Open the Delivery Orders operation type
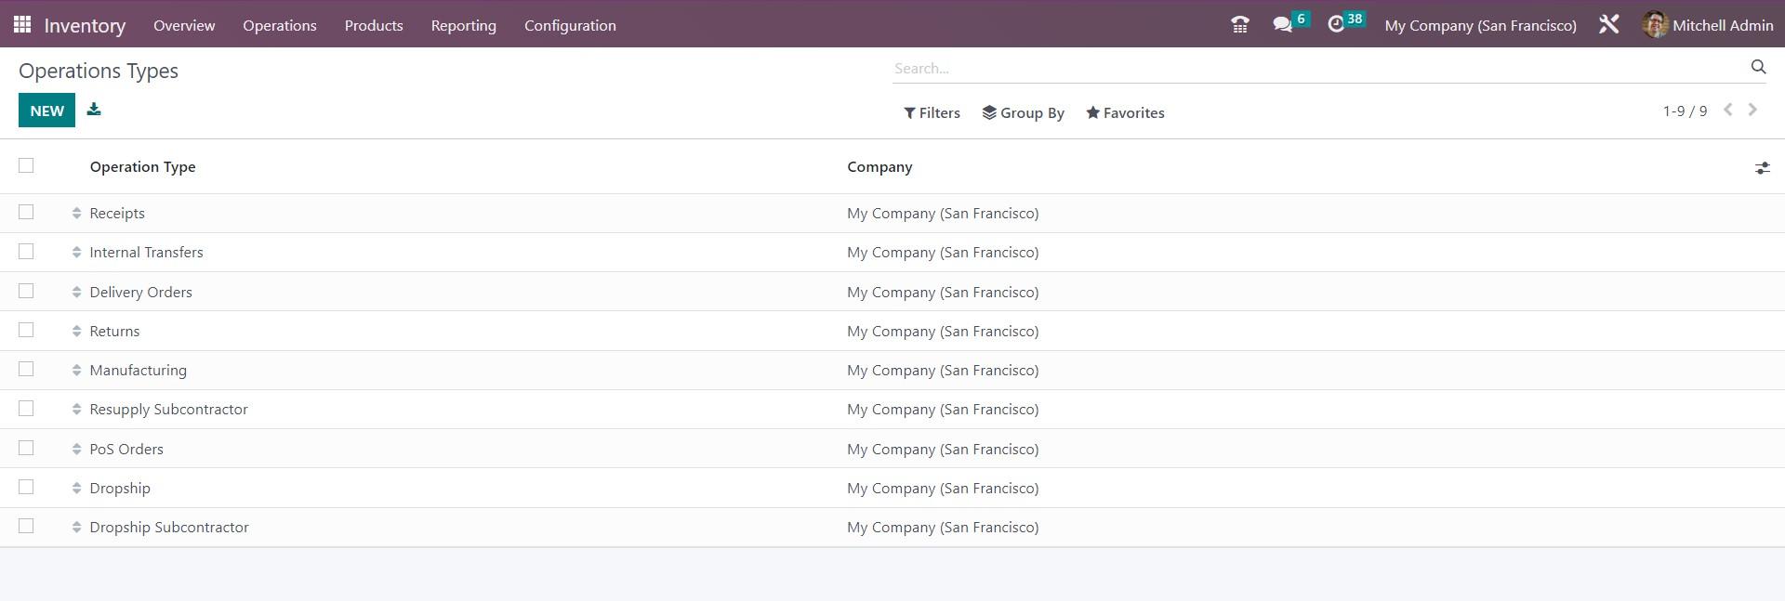This screenshot has height=601, width=1785. (x=140, y=292)
